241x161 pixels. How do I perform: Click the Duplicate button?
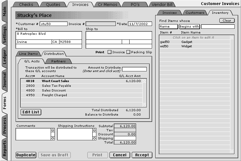tap(26, 155)
